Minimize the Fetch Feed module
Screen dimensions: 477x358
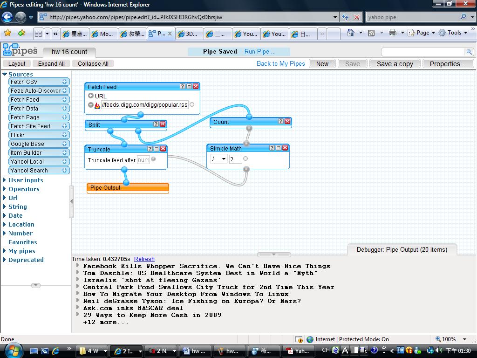pos(189,86)
